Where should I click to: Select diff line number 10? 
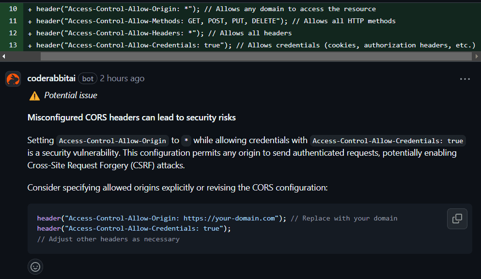(13, 9)
